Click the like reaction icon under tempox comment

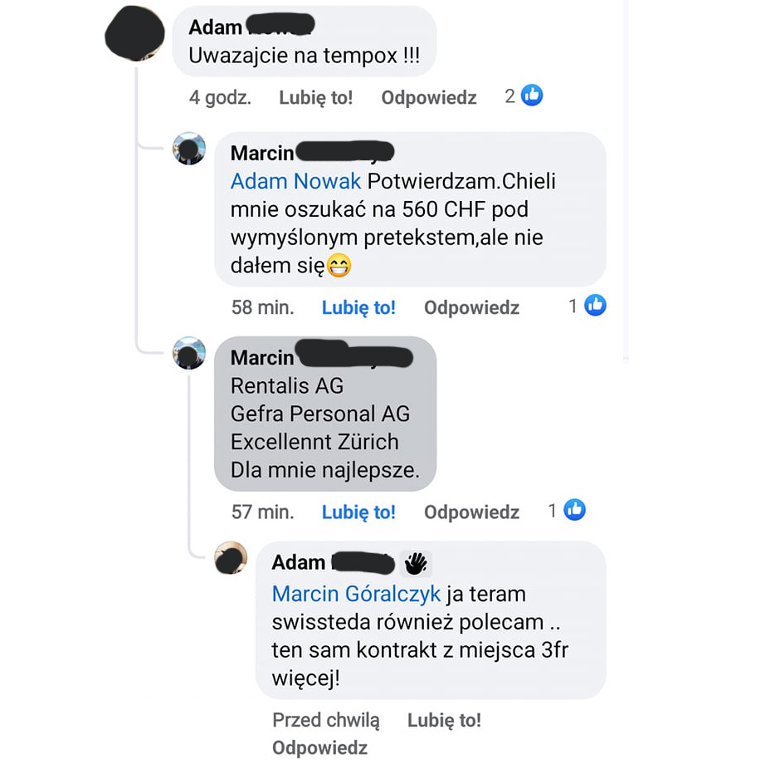point(532,96)
